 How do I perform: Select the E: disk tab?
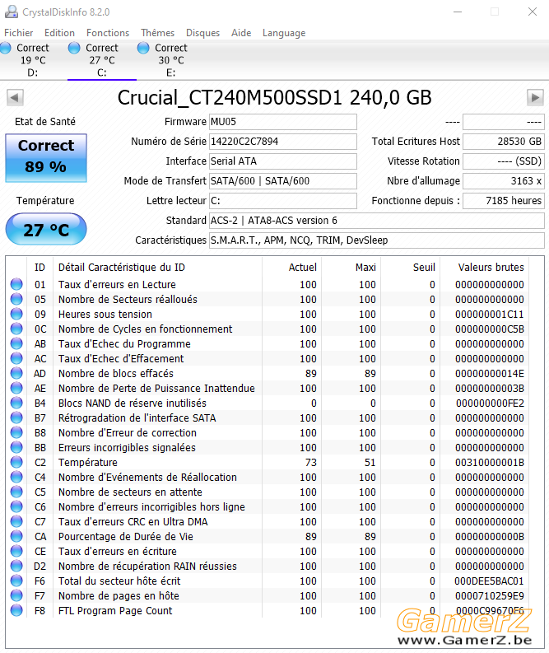171,60
